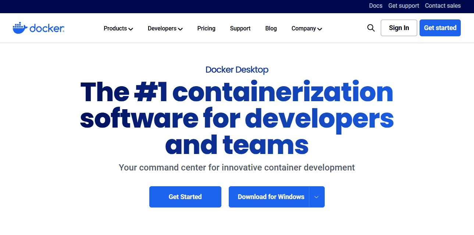This screenshot has height=235, width=474.
Task: Go to the Support page
Action: coord(240,28)
